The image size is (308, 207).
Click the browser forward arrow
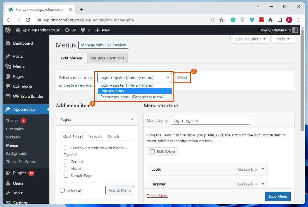(x=18, y=20)
